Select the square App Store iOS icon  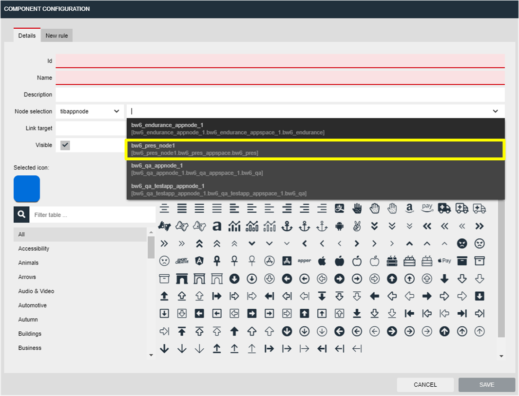(x=287, y=261)
